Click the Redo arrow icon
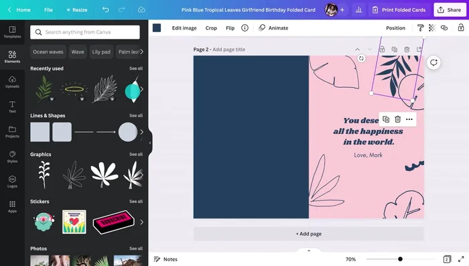This screenshot has height=266, width=469. tap(121, 9)
